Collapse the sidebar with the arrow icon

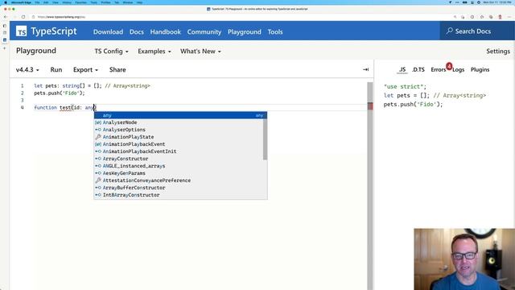pos(365,69)
